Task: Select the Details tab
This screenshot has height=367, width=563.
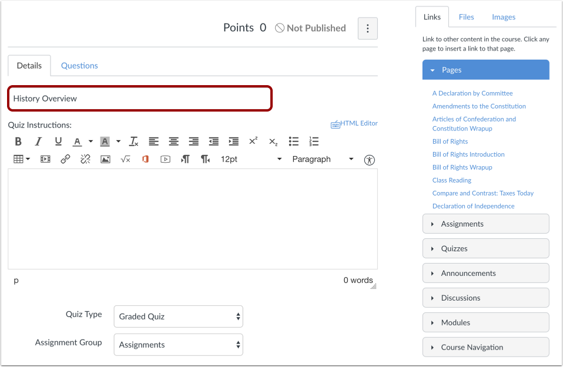Action: 29,66
